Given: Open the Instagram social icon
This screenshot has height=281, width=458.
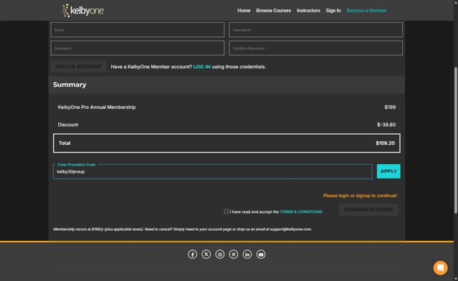Looking at the screenshot, I should click(220, 254).
